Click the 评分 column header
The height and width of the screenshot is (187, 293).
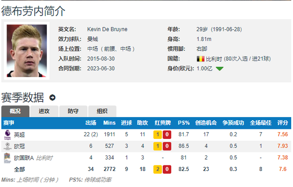(x=283, y=123)
